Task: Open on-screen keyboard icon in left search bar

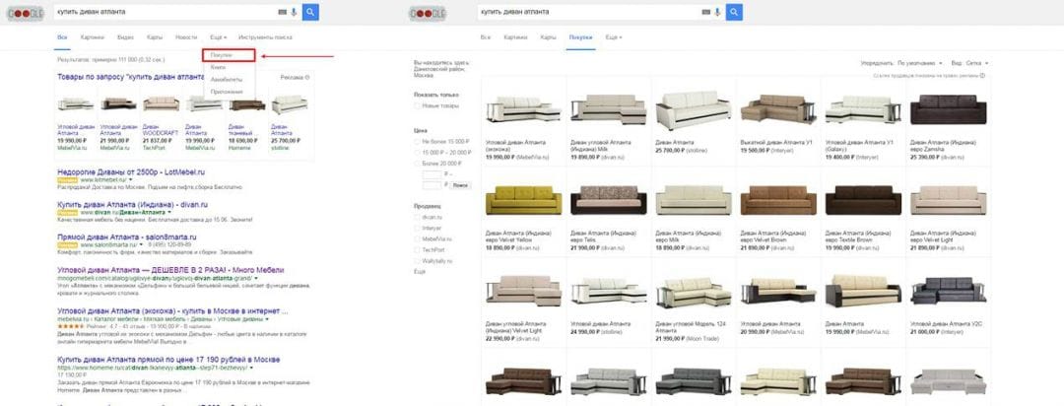Action: [x=282, y=12]
